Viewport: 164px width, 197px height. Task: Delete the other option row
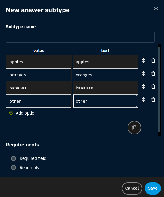(153, 100)
